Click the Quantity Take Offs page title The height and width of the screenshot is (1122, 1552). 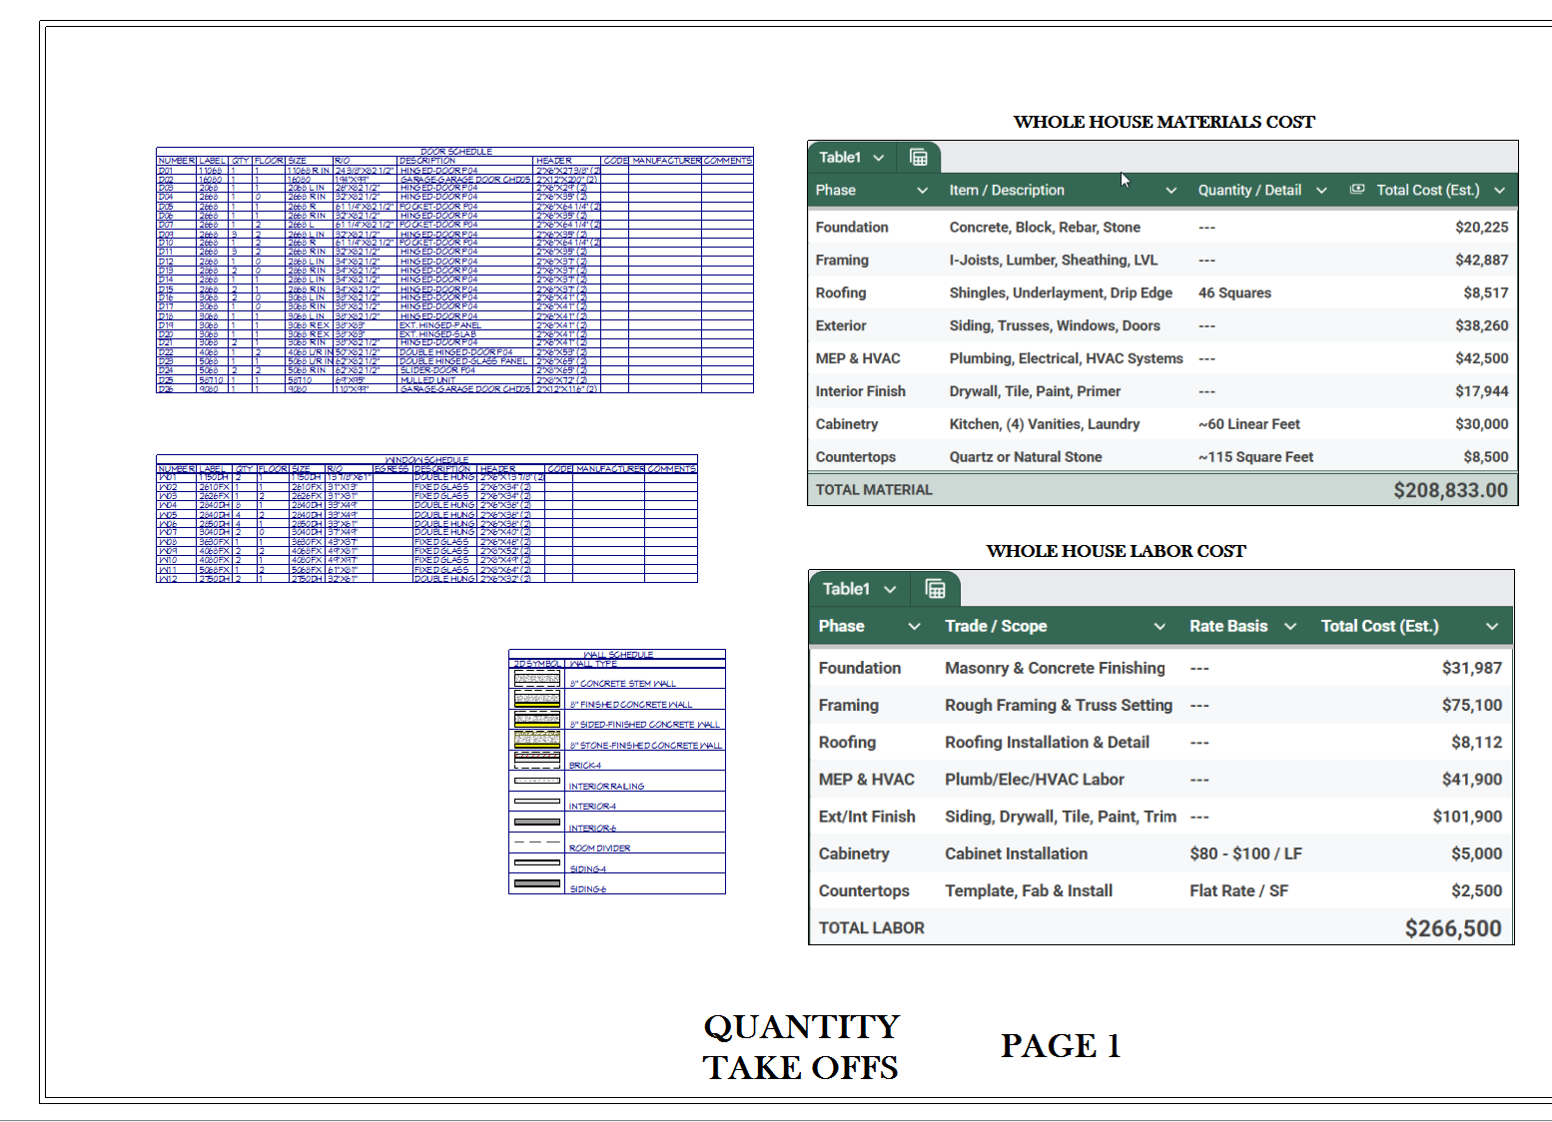coord(801,1046)
